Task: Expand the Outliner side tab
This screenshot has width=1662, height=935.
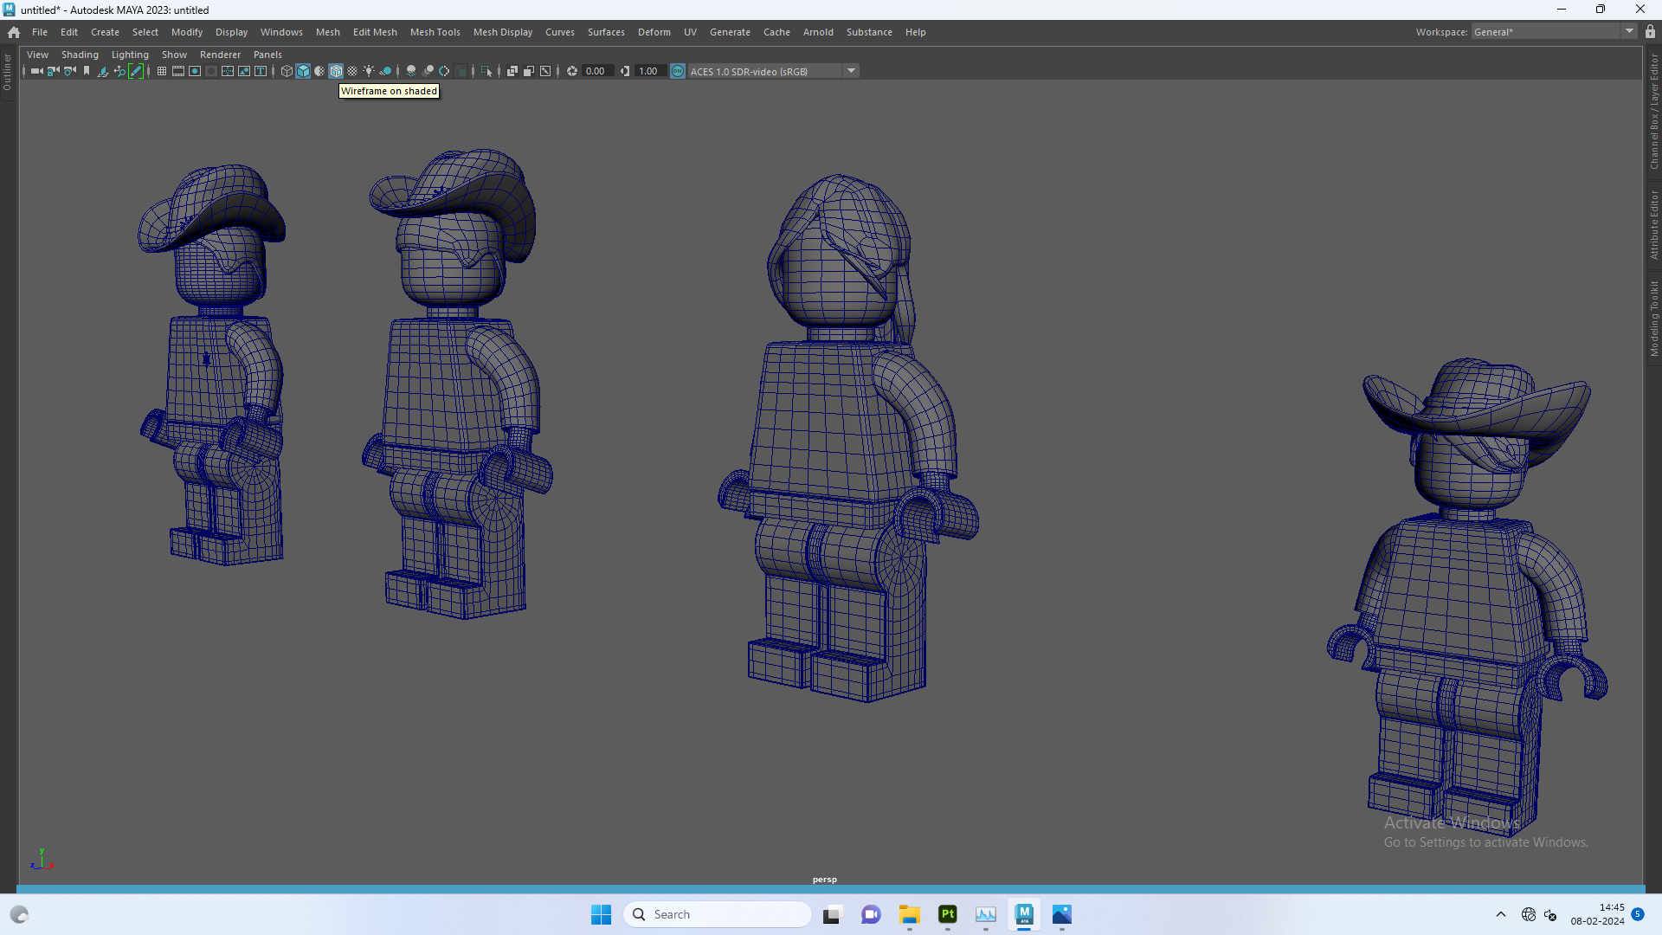Action: tap(7, 72)
